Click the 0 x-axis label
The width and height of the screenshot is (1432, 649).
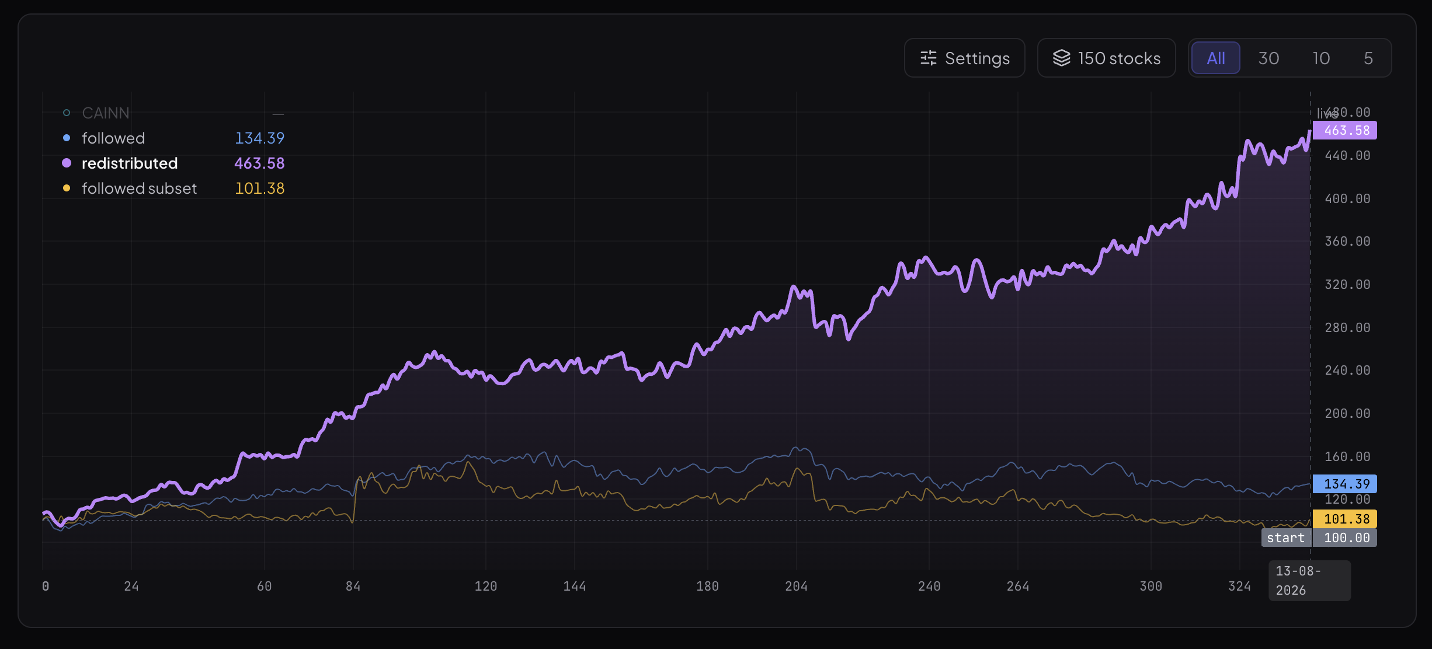[46, 586]
